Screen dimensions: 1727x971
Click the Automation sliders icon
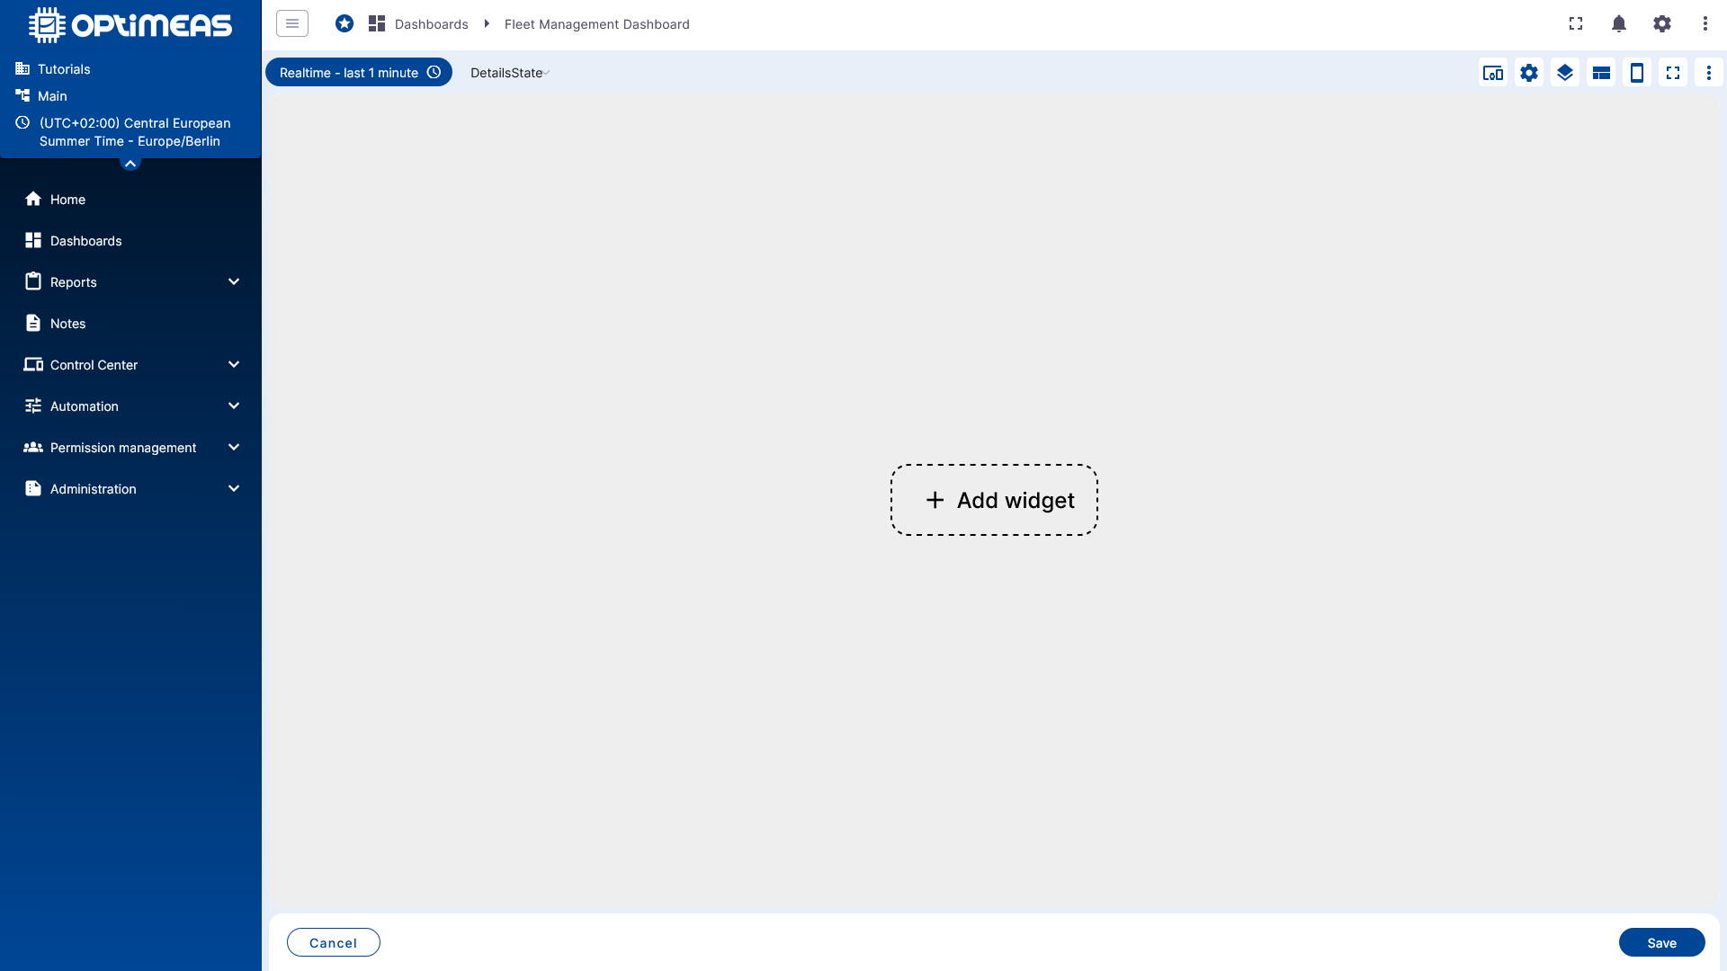[33, 405]
